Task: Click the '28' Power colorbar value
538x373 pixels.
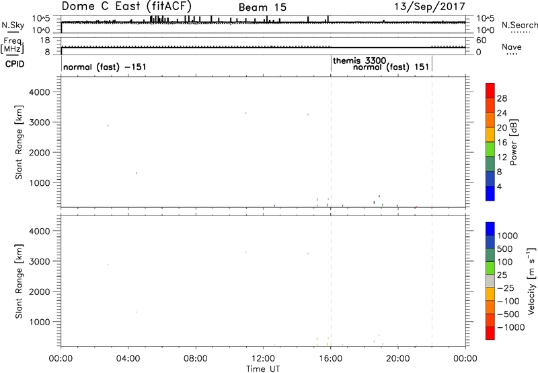Action: pyautogui.click(x=502, y=98)
